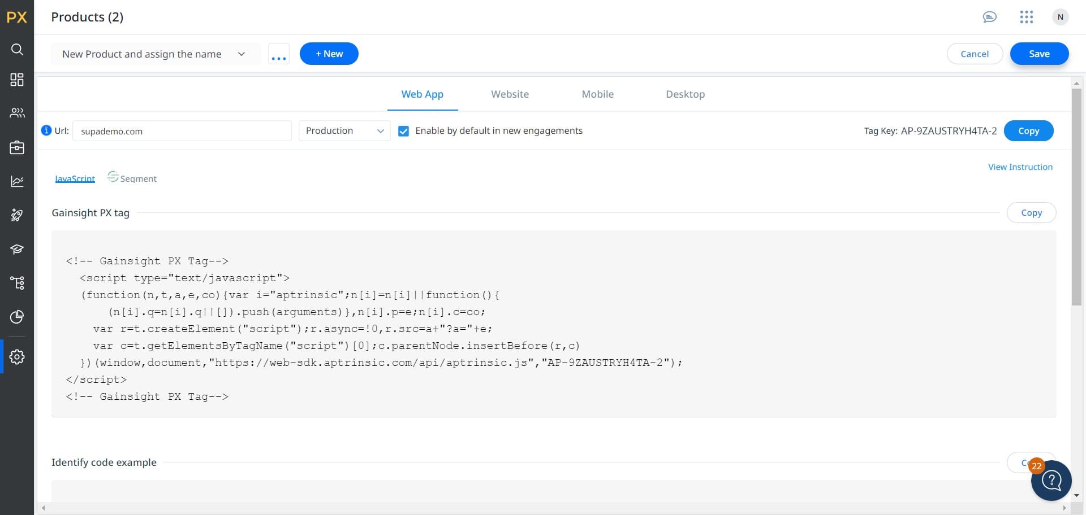Image resolution: width=1086 pixels, height=515 pixels.
Task: Open the dashboards grid icon in sidebar
Action: (17, 80)
